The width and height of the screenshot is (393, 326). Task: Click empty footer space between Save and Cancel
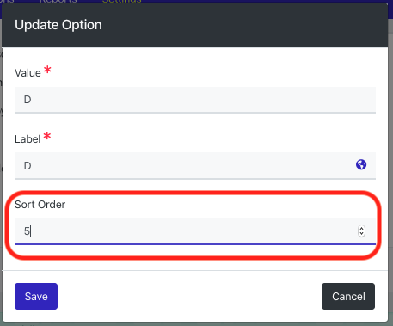(189, 296)
